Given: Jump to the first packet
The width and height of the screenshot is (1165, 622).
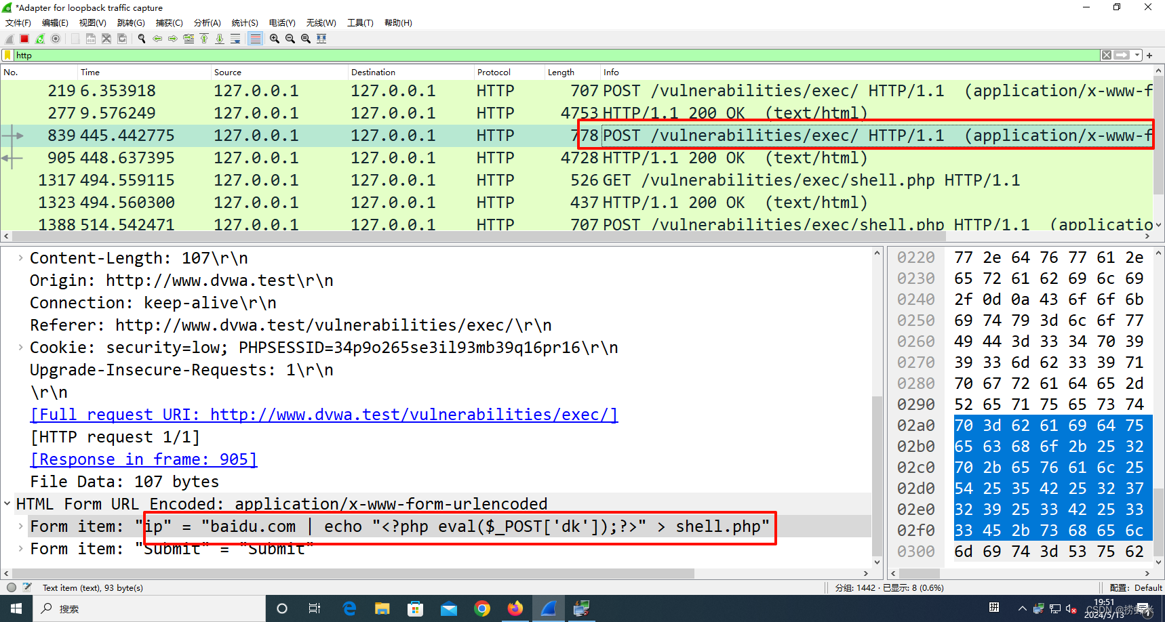Looking at the screenshot, I should (x=204, y=39).
